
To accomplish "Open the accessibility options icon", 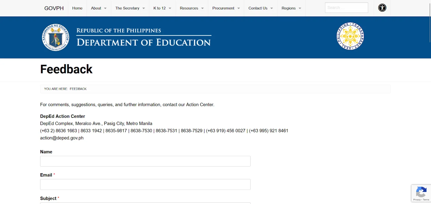I will 382,8.
